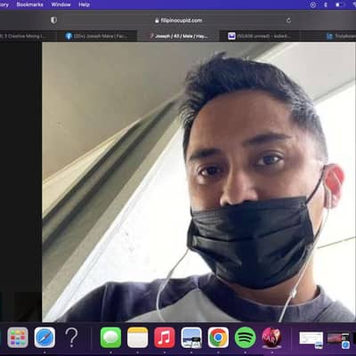Open the Preview app in dock
The height and width of the screenshot is (356, 356).
(x=191, y=337)
